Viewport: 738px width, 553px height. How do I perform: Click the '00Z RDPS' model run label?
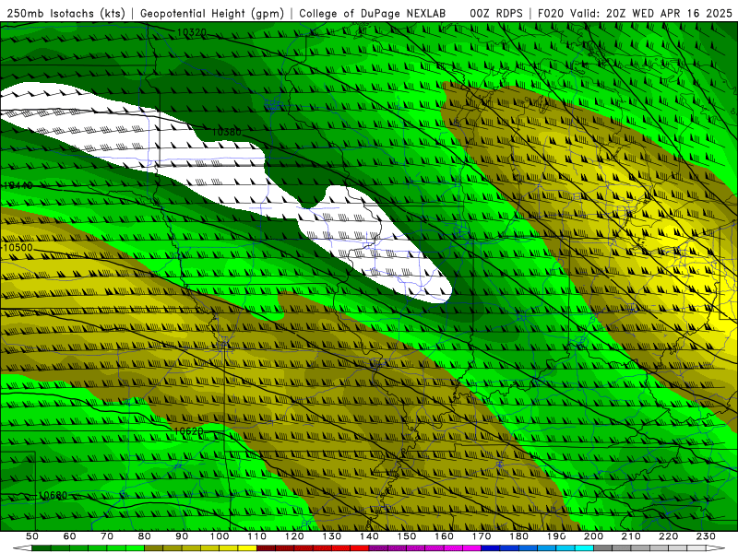pos(496,14)
